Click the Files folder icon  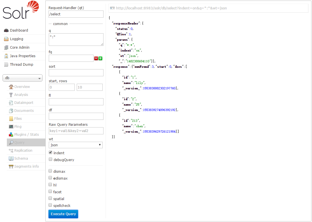(x=11, y=119)
